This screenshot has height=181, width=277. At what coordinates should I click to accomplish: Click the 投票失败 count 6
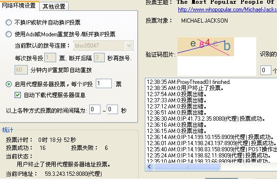pyautogui.click(x=106, y=148)
